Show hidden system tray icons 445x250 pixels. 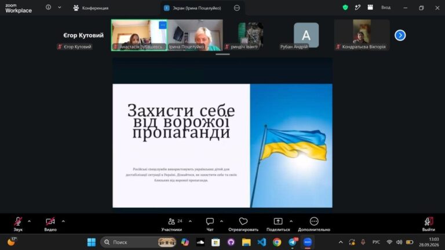341,242
